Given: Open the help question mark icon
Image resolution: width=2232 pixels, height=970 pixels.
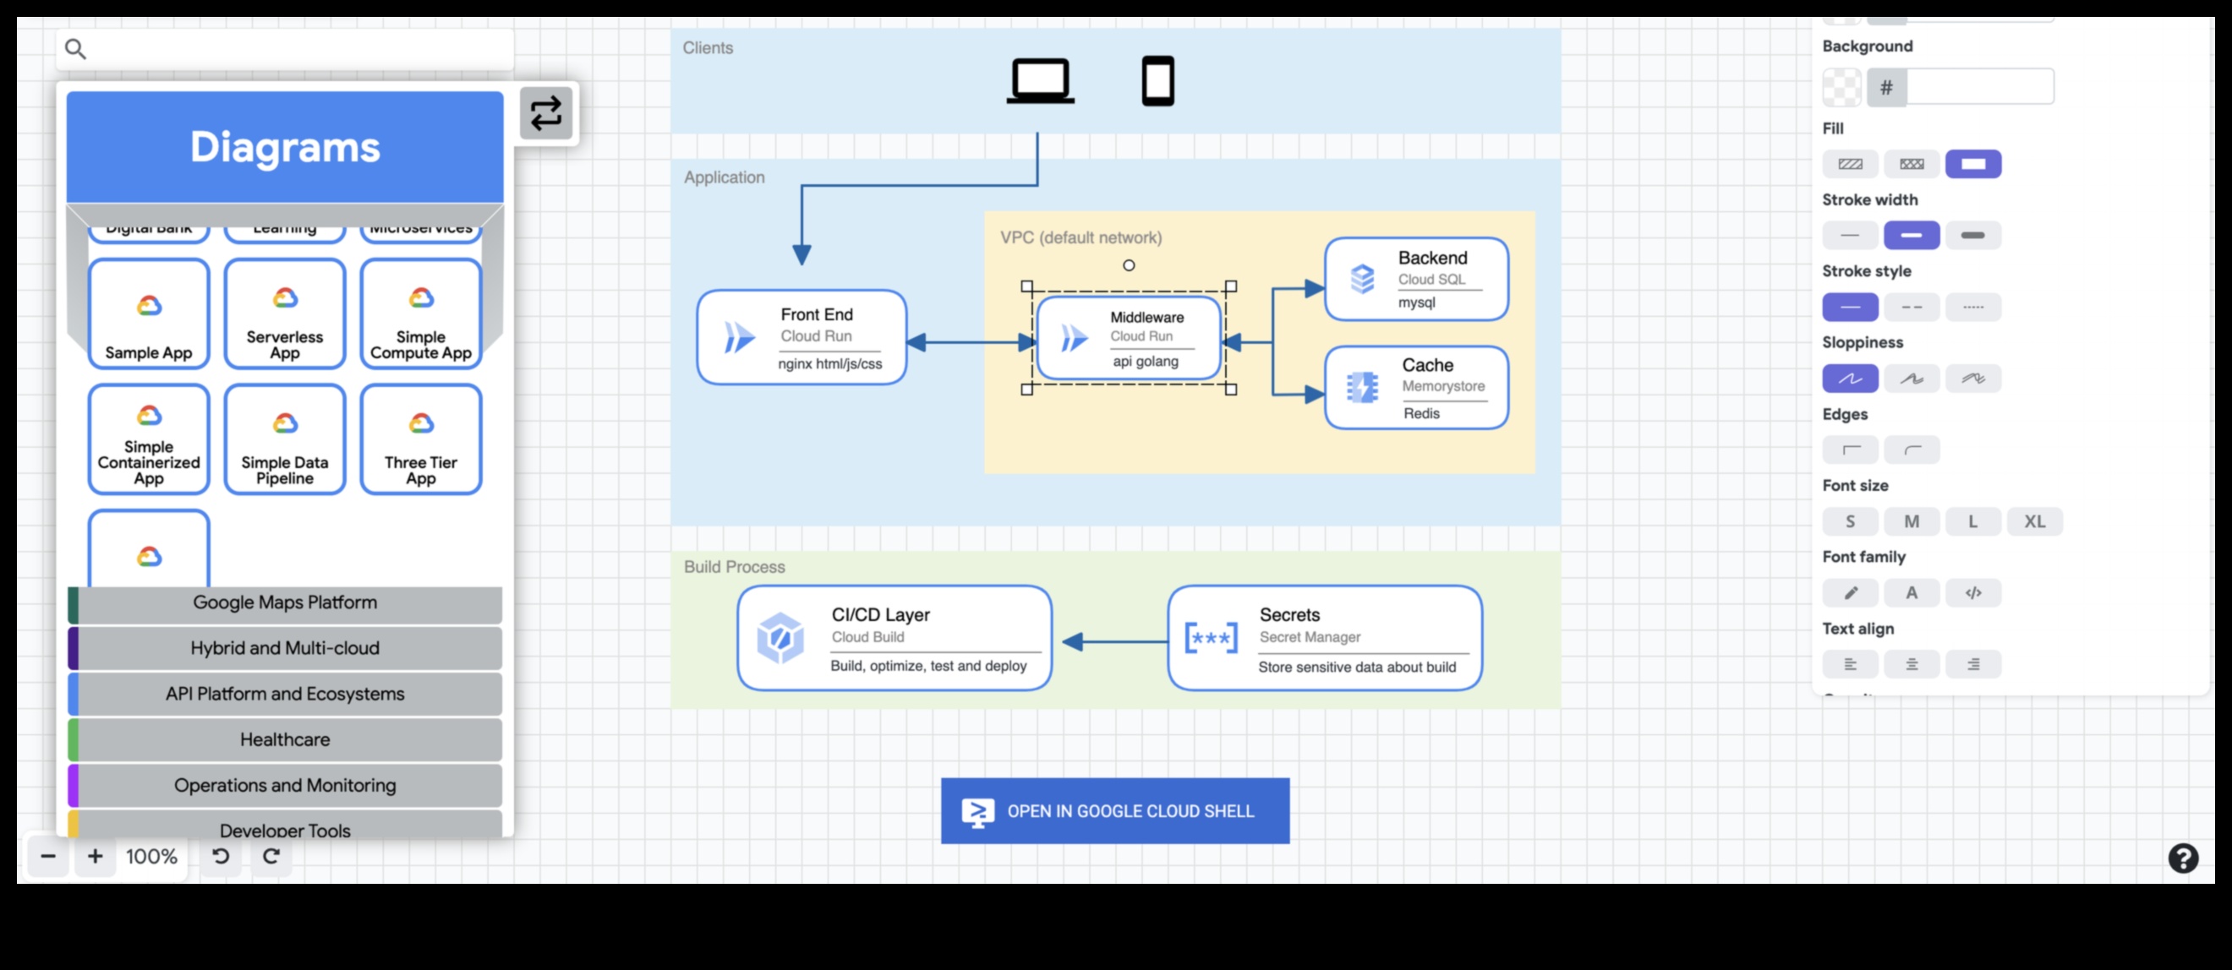Looking at the screenshot, I should click(2183, 858).
